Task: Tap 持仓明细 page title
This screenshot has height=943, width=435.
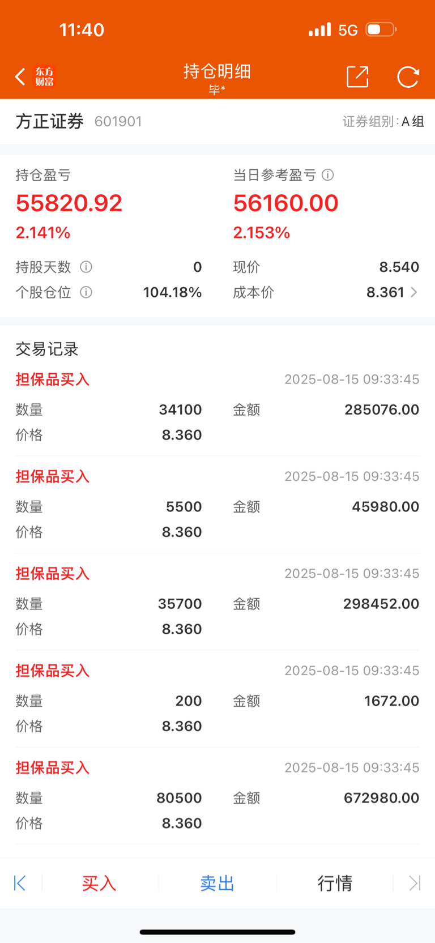Action: pos(217,71)
